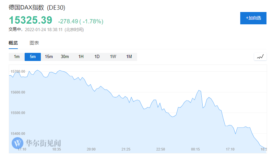
Task: Switch chart to 30m interval
Action: pyautogui.click(x=65, y=57)
